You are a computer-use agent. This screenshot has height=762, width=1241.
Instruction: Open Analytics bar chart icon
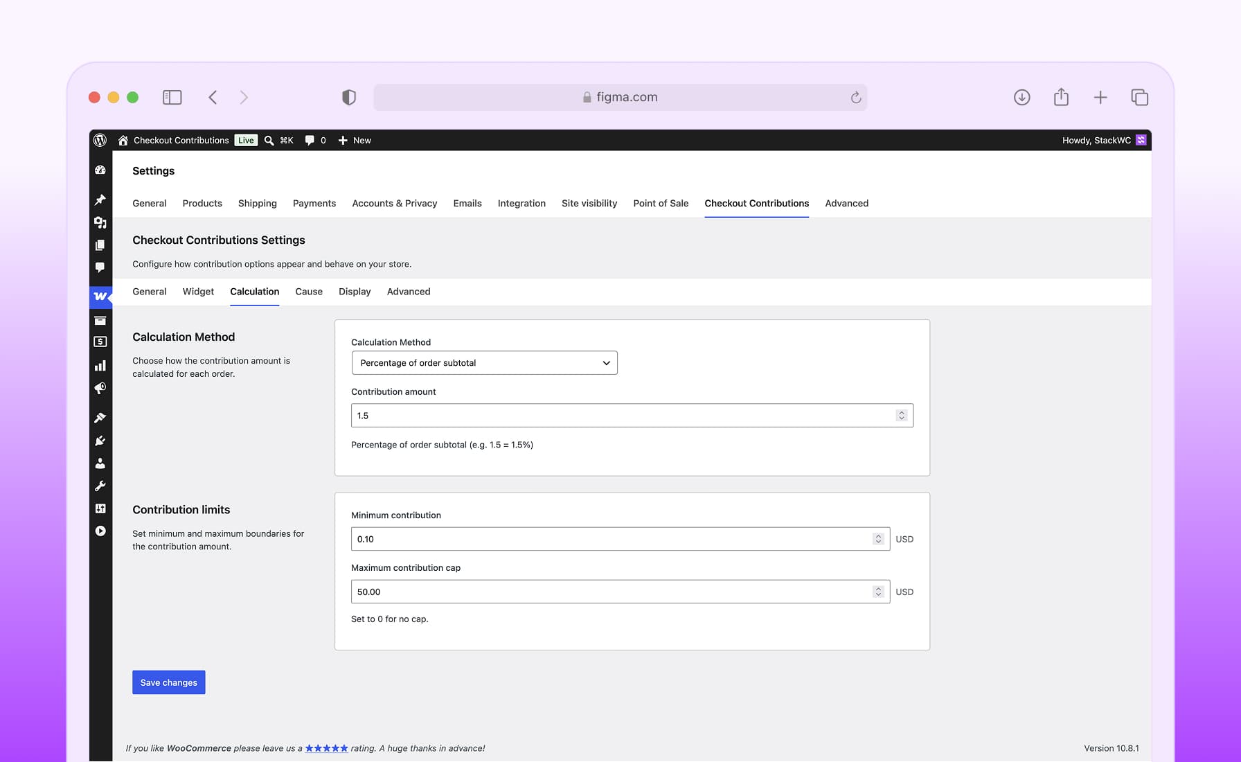100,366
